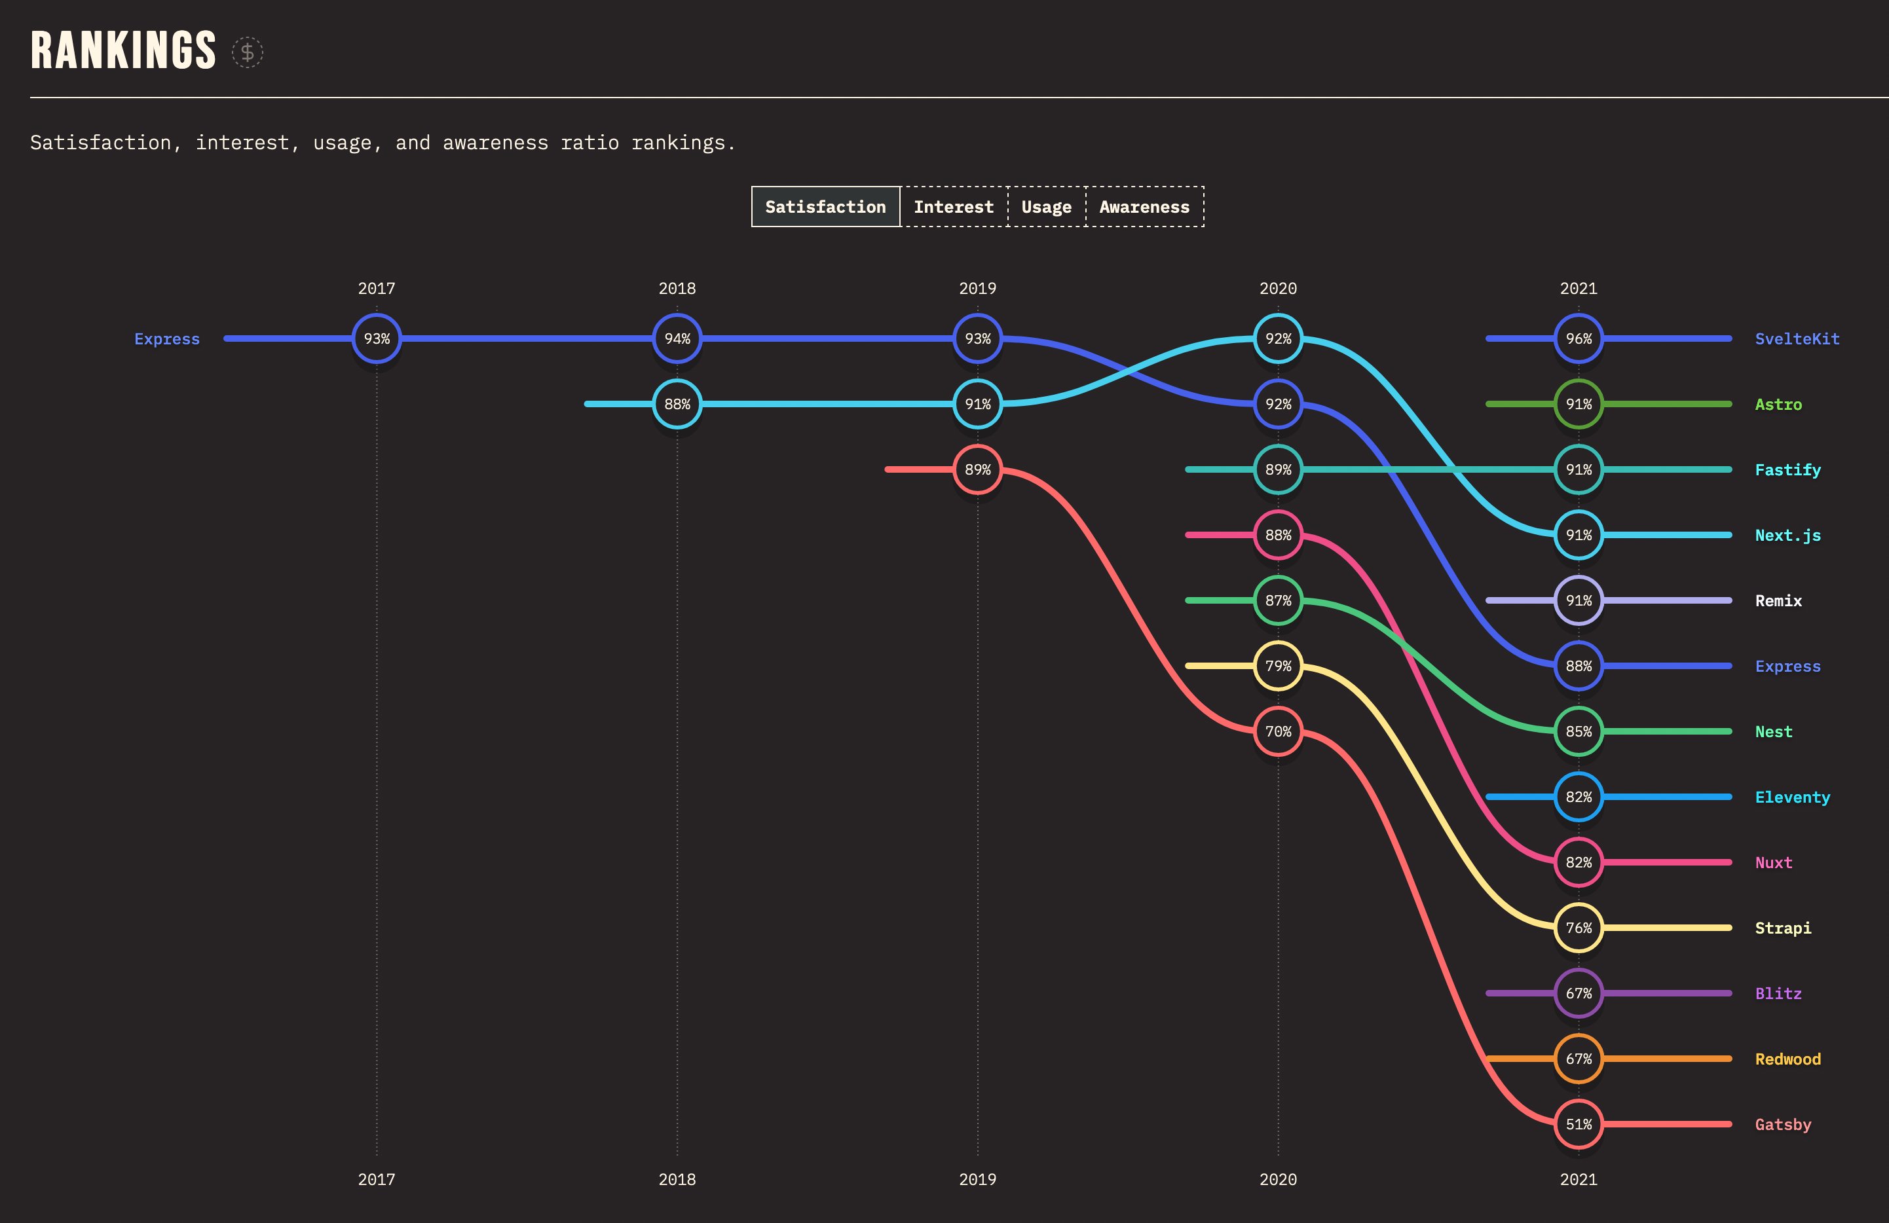Click the Express label on the left
This screenshot has height=1223, width=1889.
coord(166,338)
